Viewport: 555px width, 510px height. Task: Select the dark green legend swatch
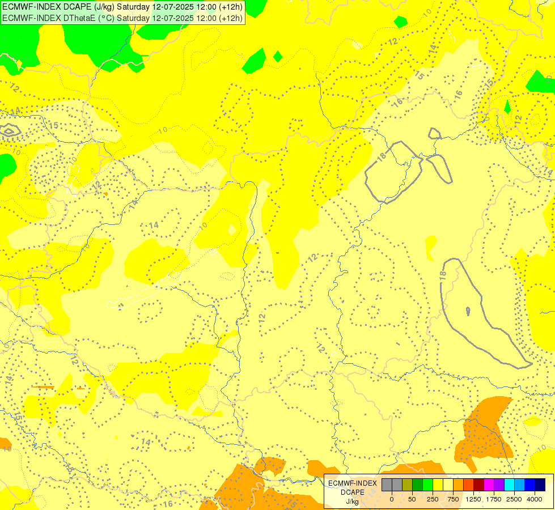(418, 484)
